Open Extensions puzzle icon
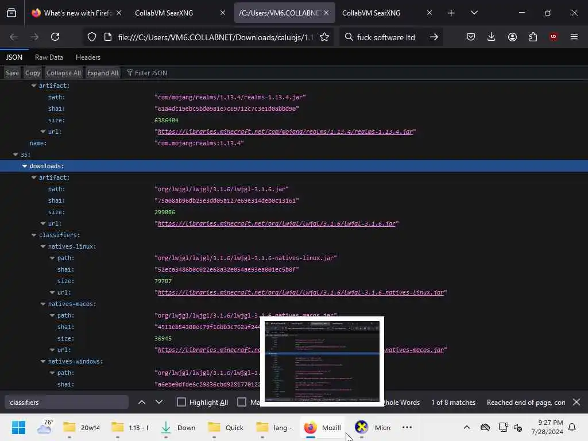The image size is (588, 441). (533, 37)
